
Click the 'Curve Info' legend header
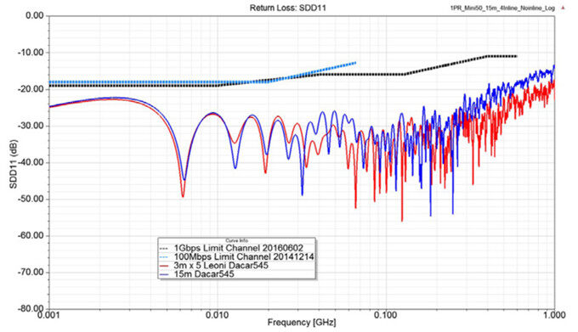point(236,240)
